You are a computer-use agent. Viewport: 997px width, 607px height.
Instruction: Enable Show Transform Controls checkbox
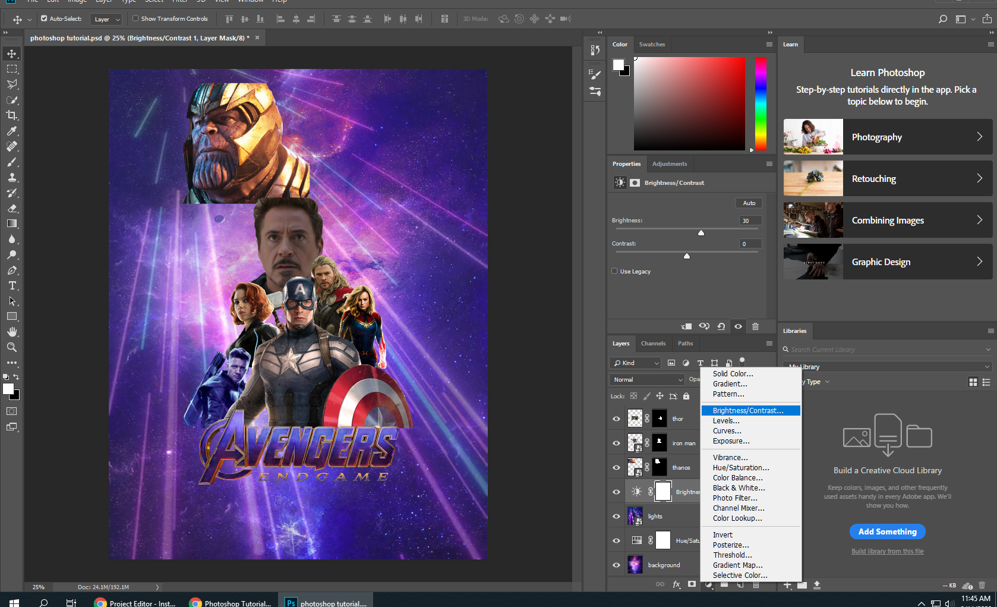135,18
